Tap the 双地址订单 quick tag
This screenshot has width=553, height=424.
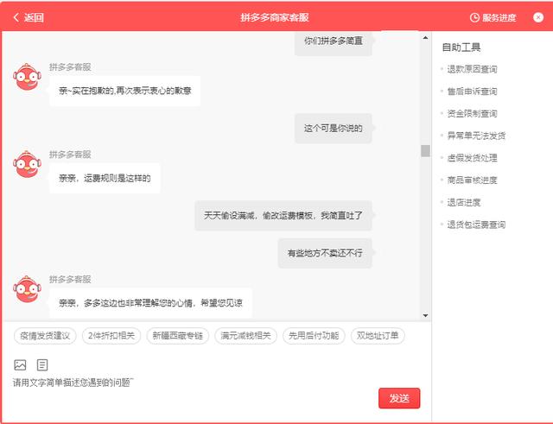[x=378, y=336]
